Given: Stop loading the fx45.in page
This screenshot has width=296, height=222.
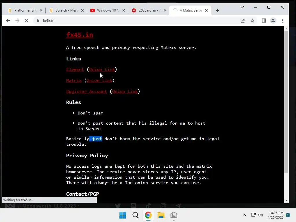Looking at the screenshot, I should point(27,21).
